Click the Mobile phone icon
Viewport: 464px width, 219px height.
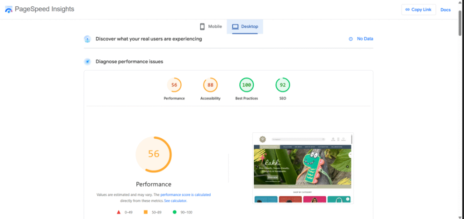[x=203, y=27]
